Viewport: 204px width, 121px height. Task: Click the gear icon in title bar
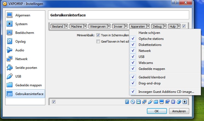(x=5, y=4)
